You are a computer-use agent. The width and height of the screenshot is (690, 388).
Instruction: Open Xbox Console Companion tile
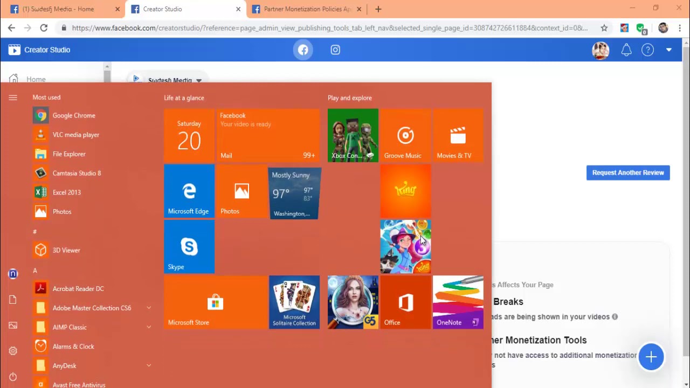pyautogui.click(x=353, y=136)
